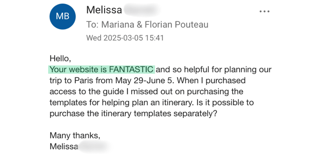The image size is (321, 159).
Task: Click the sender name Melissa in header
Action: point(104,10)
